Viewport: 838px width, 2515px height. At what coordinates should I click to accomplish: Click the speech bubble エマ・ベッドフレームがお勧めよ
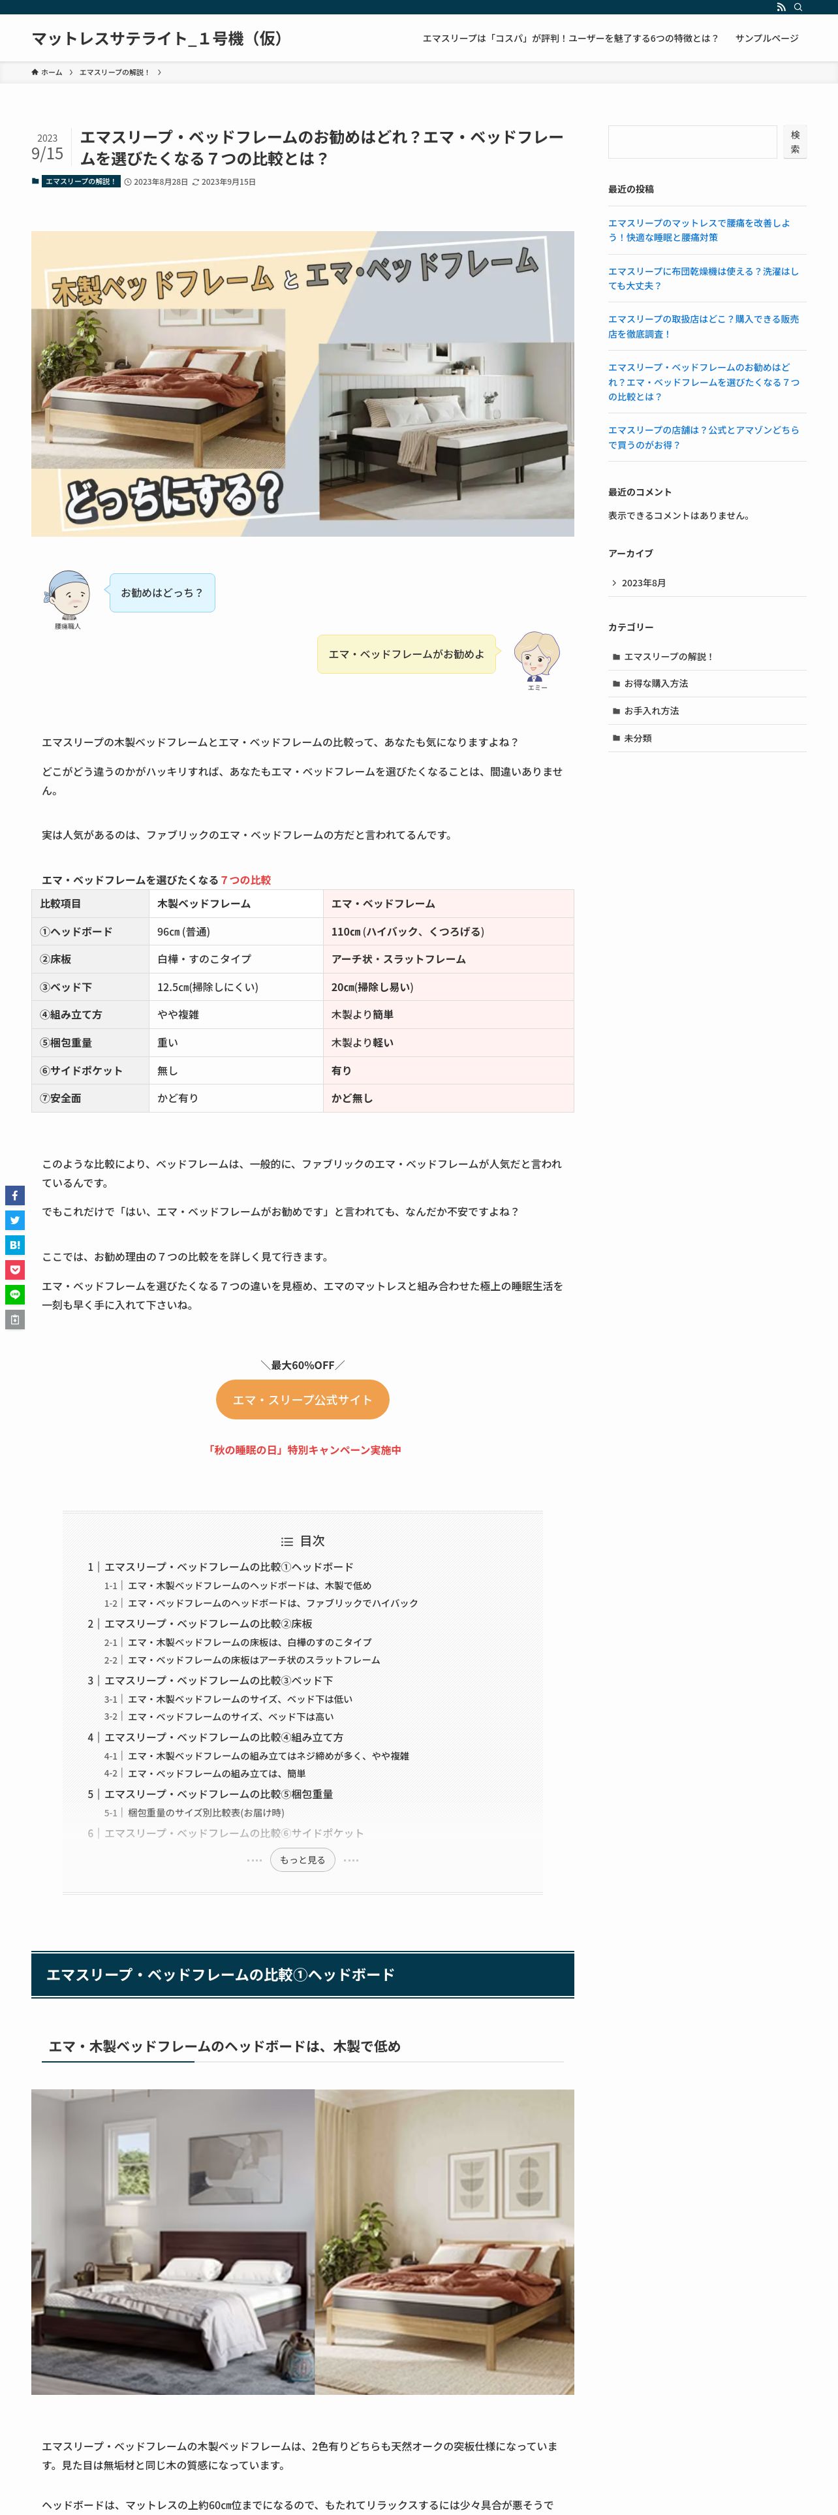(x=406, y=654)
